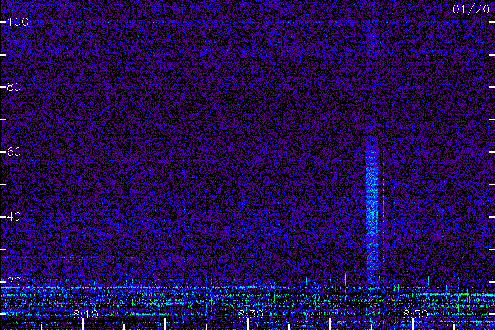Click the 80 frequency axis label

(x=14, y=86)
